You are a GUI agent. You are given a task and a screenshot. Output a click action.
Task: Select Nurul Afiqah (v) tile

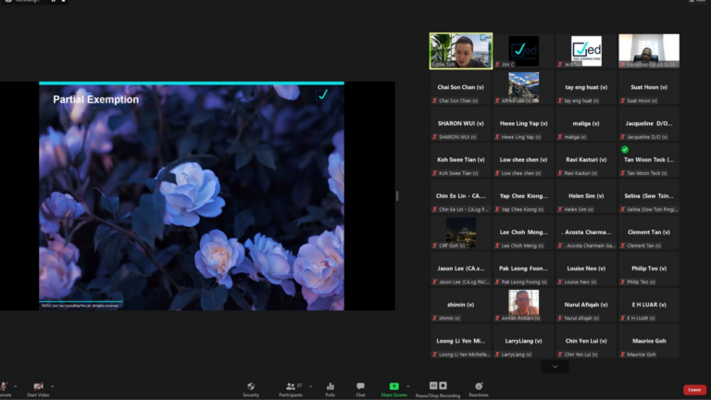pos(586,305)
